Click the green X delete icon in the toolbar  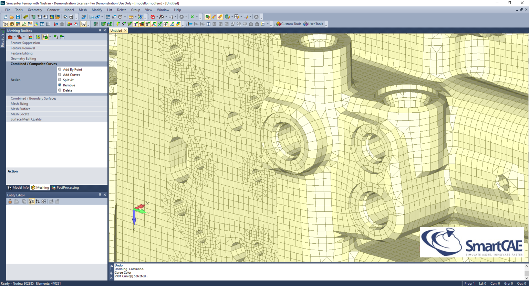coord(191,16)
